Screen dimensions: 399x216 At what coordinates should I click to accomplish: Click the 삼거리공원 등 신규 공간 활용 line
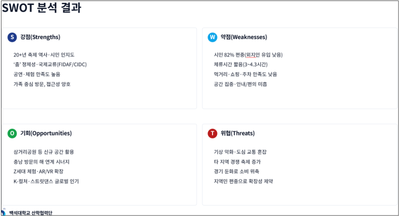pos(44,152)
